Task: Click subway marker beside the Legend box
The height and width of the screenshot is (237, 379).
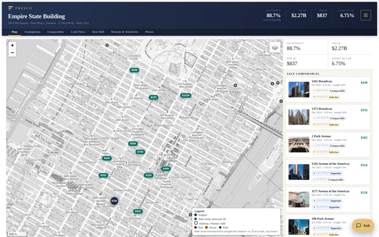Action: pos(190,215)
